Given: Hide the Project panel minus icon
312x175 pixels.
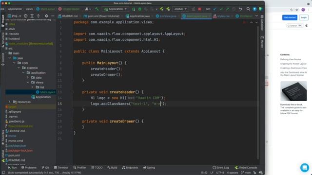Looking at the screenshot, I should (x=53, y=16).
